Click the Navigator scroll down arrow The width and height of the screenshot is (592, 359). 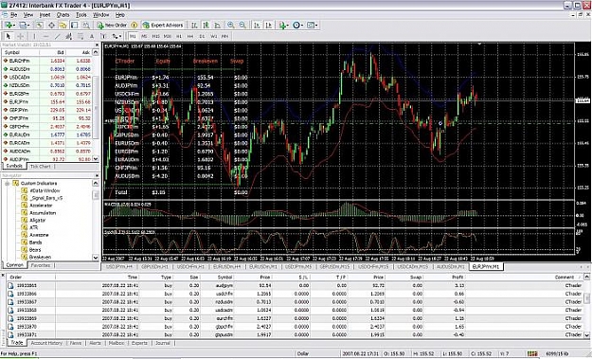[x=96, y=258]
